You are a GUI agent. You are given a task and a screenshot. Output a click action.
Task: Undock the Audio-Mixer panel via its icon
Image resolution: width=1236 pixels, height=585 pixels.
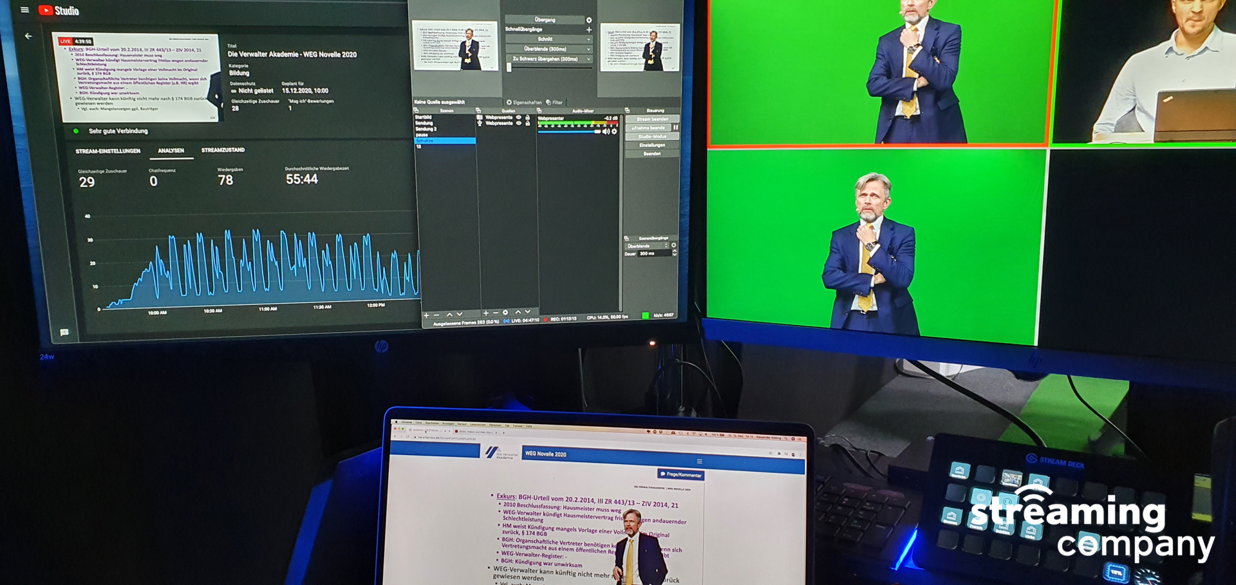coord(539,111)
